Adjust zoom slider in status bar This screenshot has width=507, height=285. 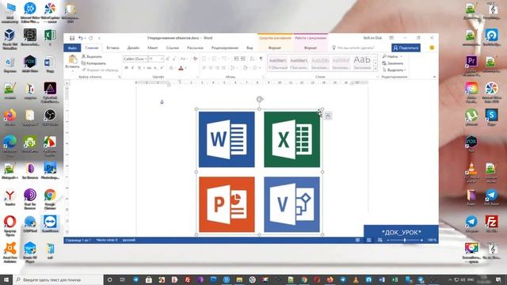(x=405, y=240)
